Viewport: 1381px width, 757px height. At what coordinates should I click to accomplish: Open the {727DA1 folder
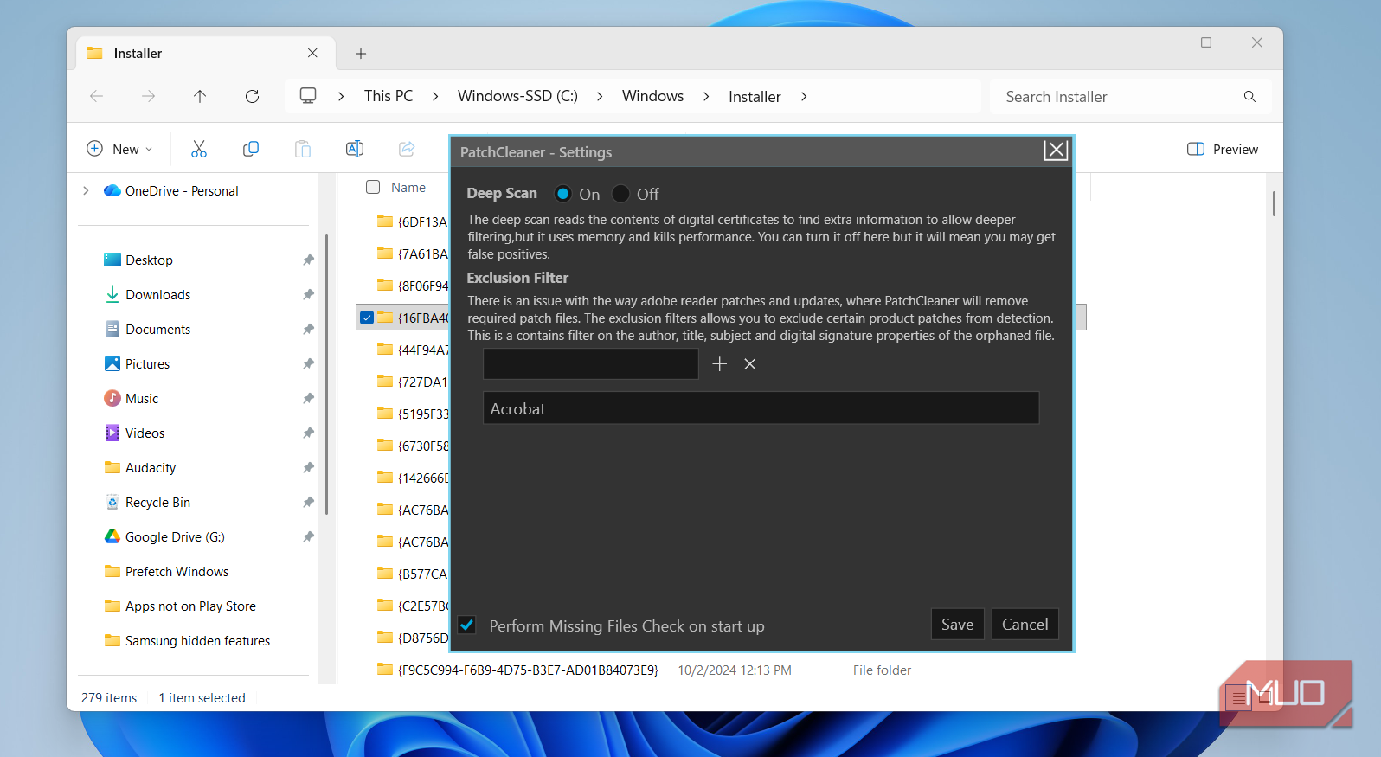tap(413, 382)
